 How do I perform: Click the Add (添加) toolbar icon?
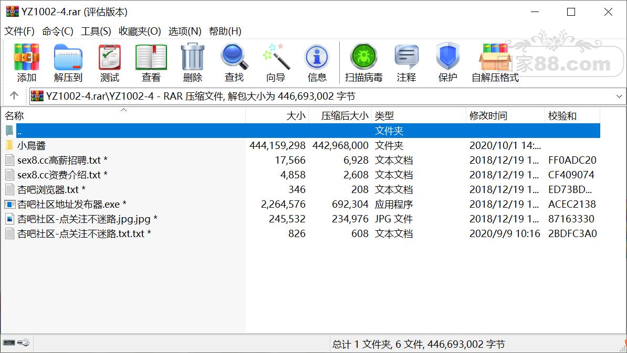[x=26, y=57]
